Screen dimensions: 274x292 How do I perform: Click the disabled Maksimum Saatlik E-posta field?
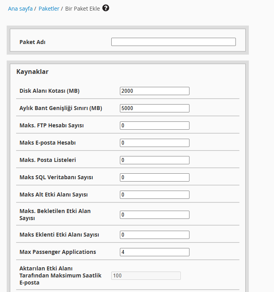click(x=146, y=275)
